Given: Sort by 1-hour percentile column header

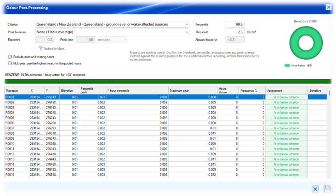Looking at the screenshot, I should 137,90.
